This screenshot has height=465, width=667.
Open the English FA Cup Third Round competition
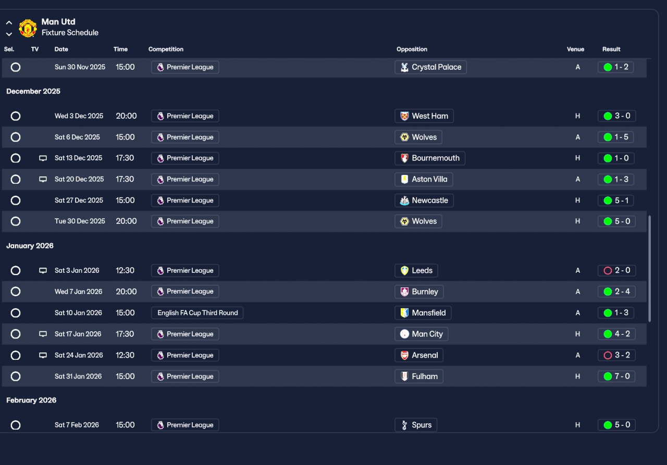coord(197,313)
